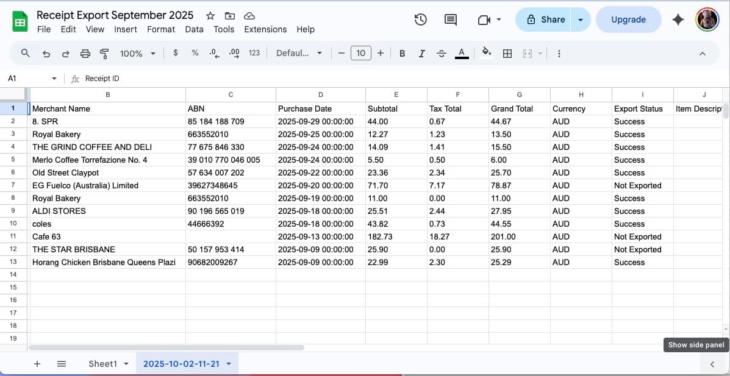Open version history clock icon

pyautogui.click(x=420, y=19)
